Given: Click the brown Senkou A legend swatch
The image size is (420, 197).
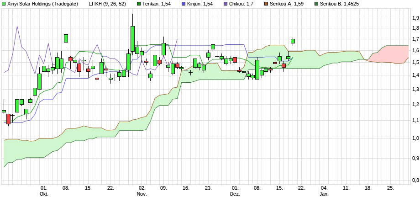Looking at the screenshot, I should (x=266, y=4).
